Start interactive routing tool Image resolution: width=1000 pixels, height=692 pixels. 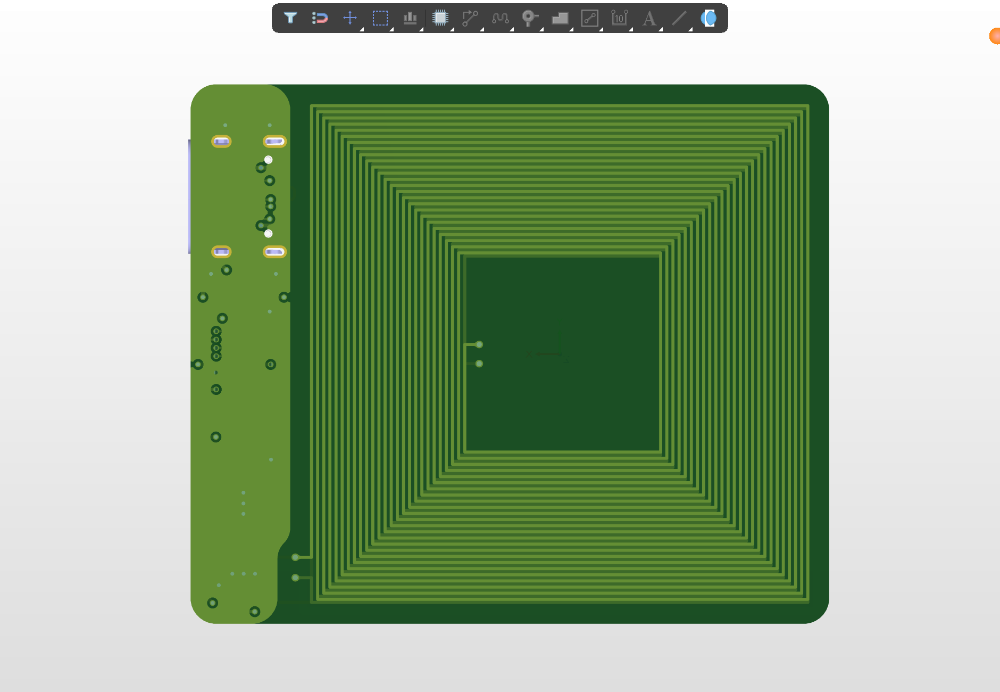(x=470, y=18)
